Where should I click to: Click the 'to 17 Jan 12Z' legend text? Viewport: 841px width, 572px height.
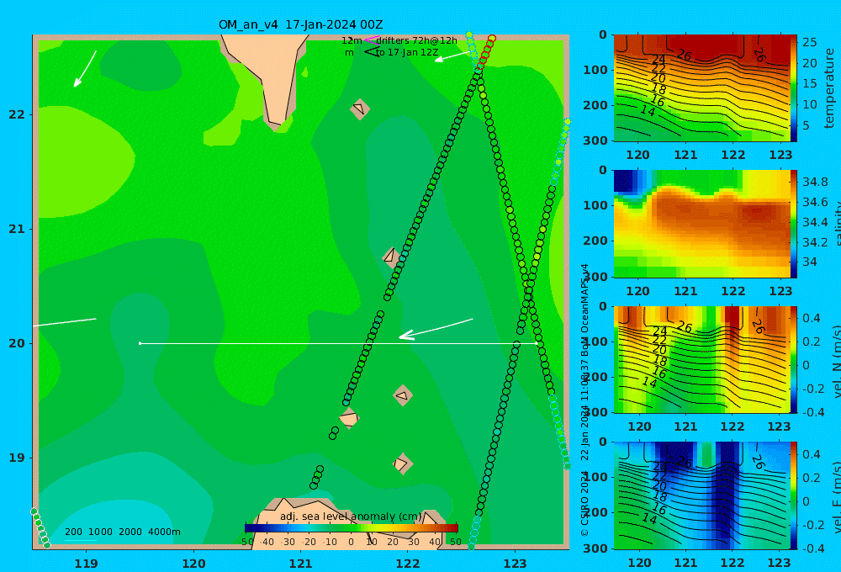[x=406, y=53]
